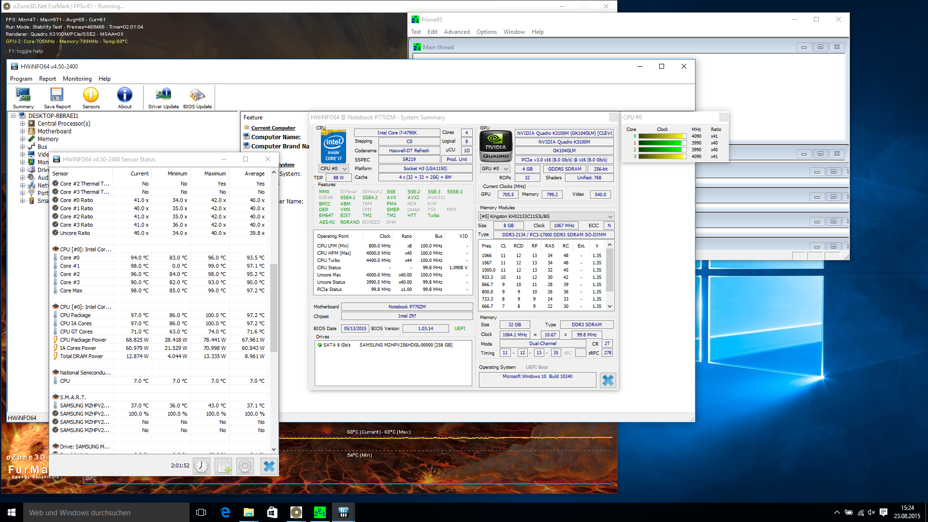Open the CPU #0 selector dropdown
The height and width of the screenshot is (522, 928).
coord(333,169)
